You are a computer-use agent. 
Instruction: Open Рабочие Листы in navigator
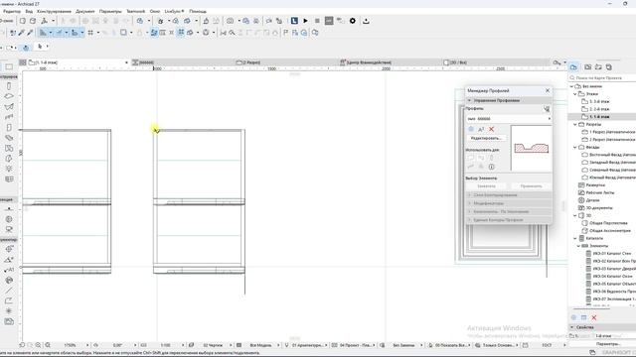[600, 192]
